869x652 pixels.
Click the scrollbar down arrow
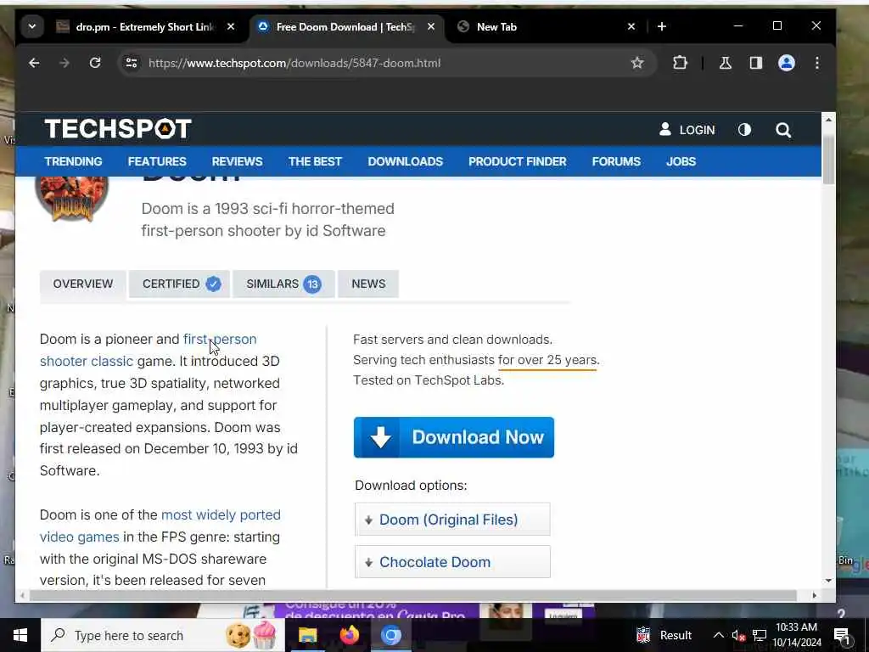[x=828, y=581]
